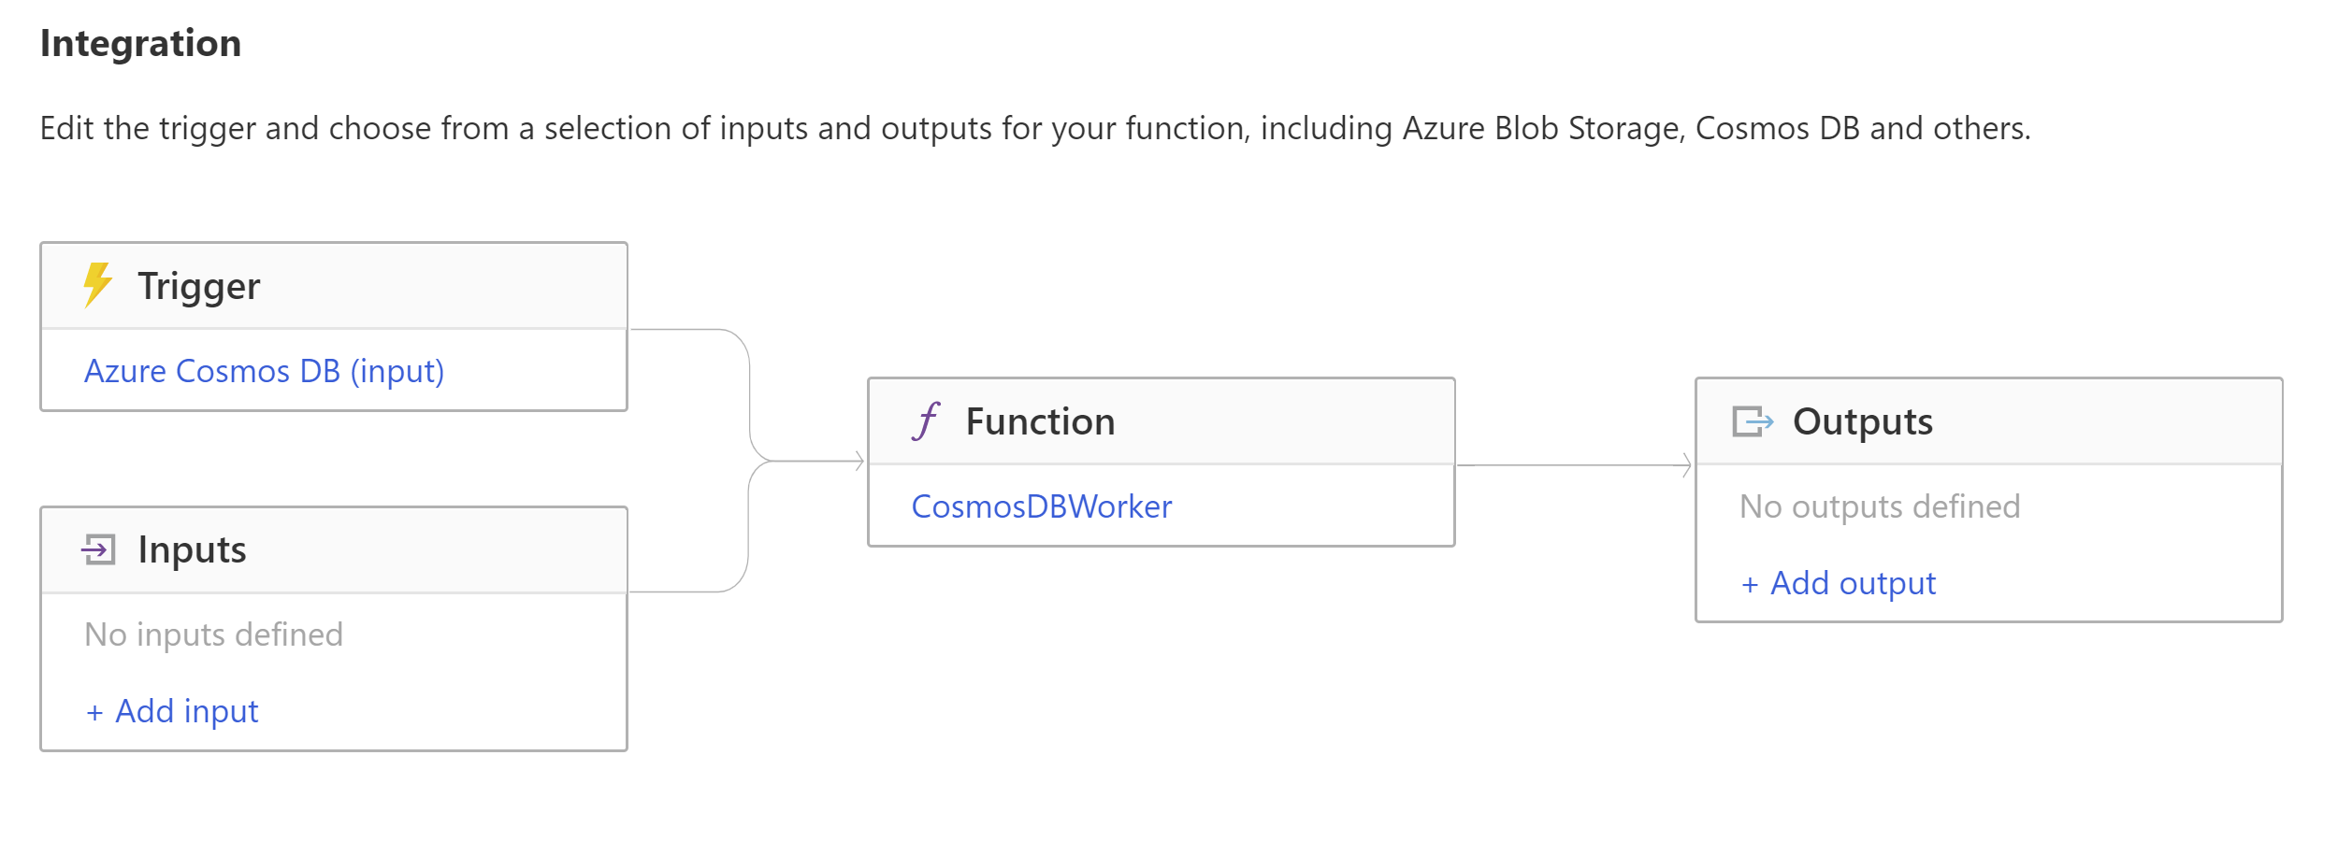Image resolution: width=2352 pixels, height=855 pixels.
Task: Click the plus sign before Add input
Action: [x=94, y=713]
